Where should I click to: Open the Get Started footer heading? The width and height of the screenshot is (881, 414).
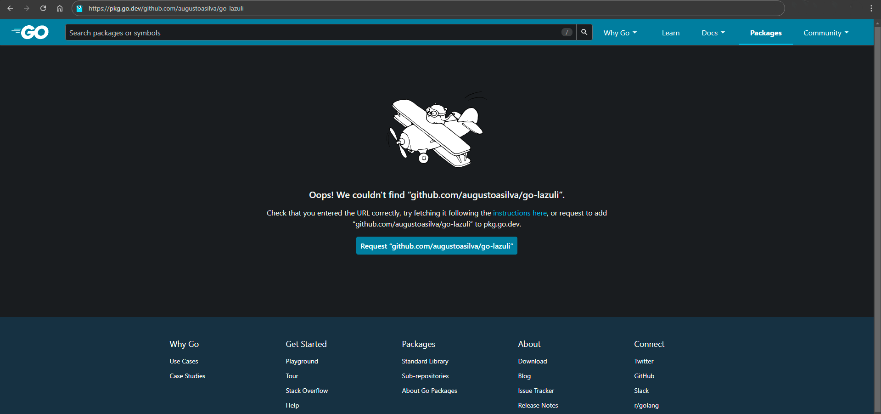tap(306, 344)
